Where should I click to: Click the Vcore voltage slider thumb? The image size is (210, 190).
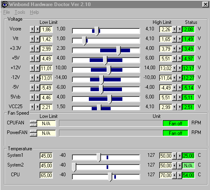97,31
